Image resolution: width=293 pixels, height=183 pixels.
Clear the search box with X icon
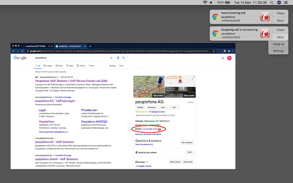tap(112, 58)
